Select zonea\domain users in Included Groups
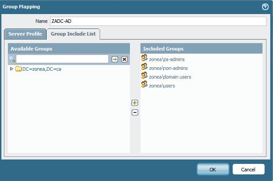This screenshot has width=273, height=181. click(170, 77)
